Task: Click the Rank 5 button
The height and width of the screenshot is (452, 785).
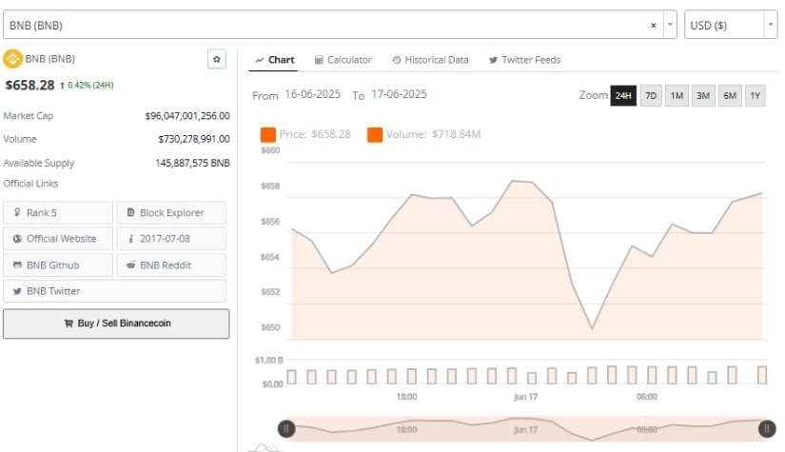Action: click(x=58, y=213)
